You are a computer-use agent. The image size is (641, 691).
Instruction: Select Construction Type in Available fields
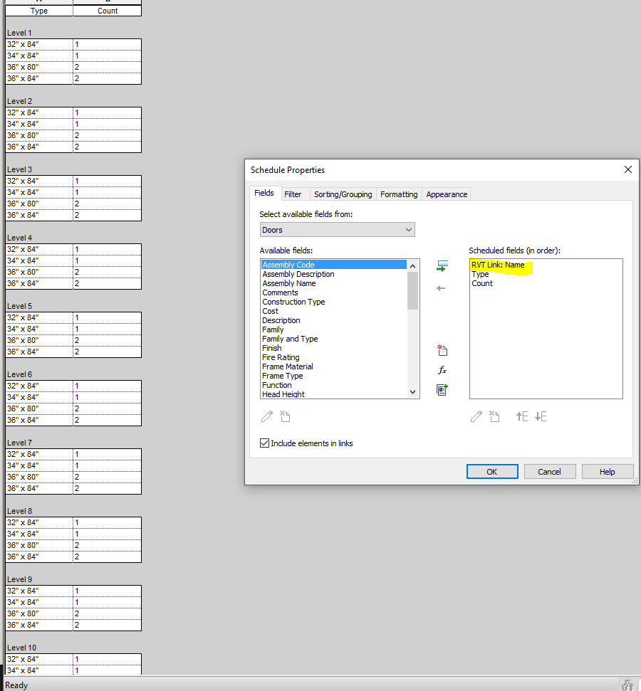(334, 302)
